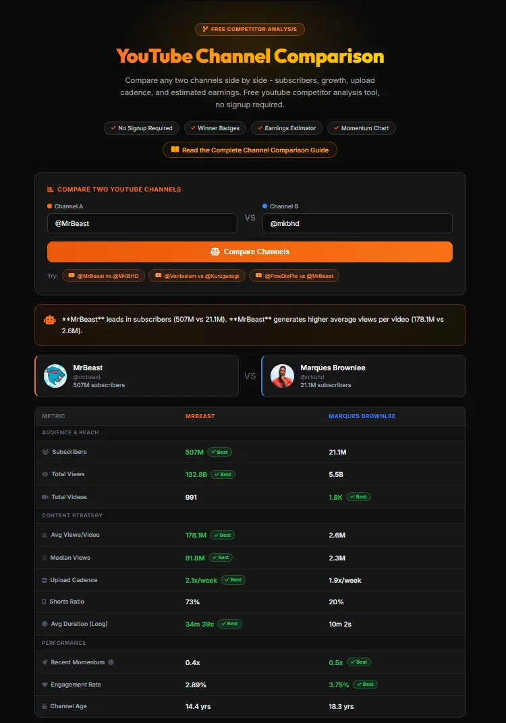This screenshot has height=723, width=506.
Task: Click the Recent Momentum rocket icon
Action: [45, 662]
